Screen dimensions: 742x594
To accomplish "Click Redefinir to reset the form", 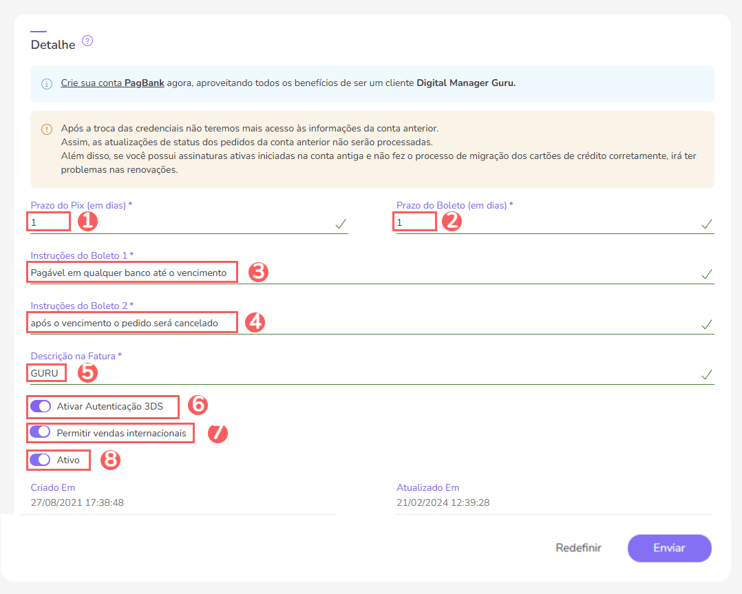I will coord(577,548).
